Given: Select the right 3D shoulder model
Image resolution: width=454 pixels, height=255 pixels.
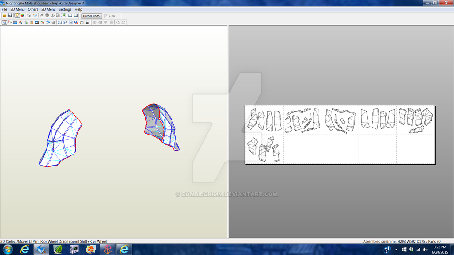Looking at the screenshot, I should coord(160,127).
